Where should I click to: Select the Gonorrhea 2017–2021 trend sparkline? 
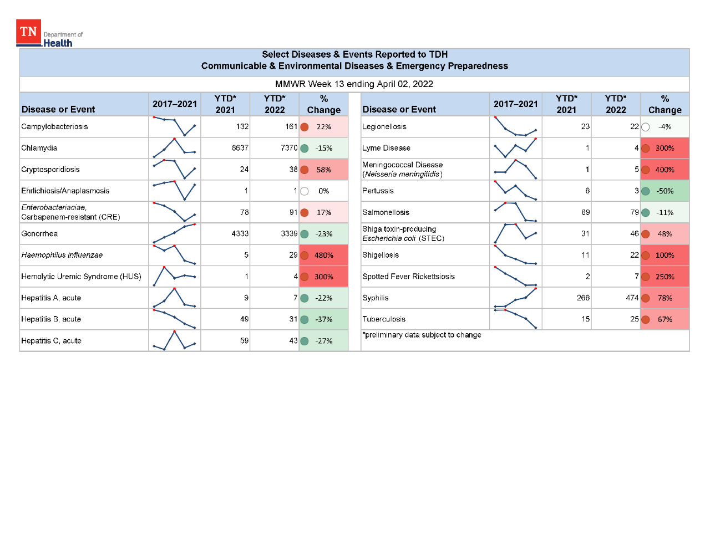175,233
